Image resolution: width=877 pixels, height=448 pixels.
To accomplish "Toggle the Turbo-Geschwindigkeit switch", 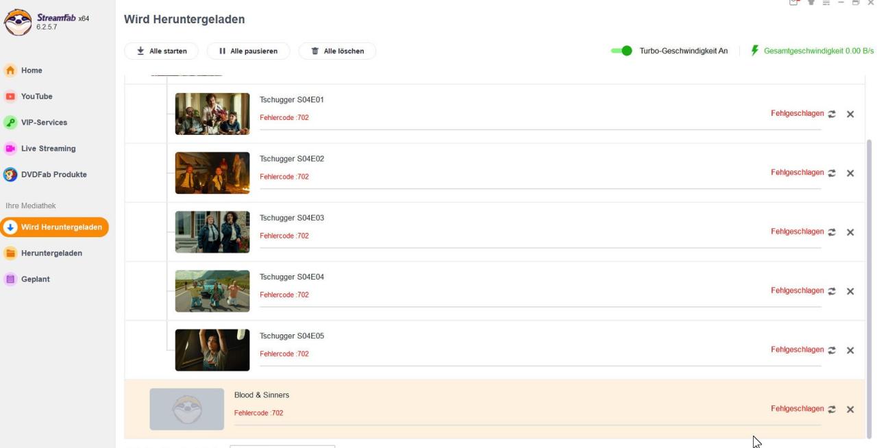I will (621, 51).
